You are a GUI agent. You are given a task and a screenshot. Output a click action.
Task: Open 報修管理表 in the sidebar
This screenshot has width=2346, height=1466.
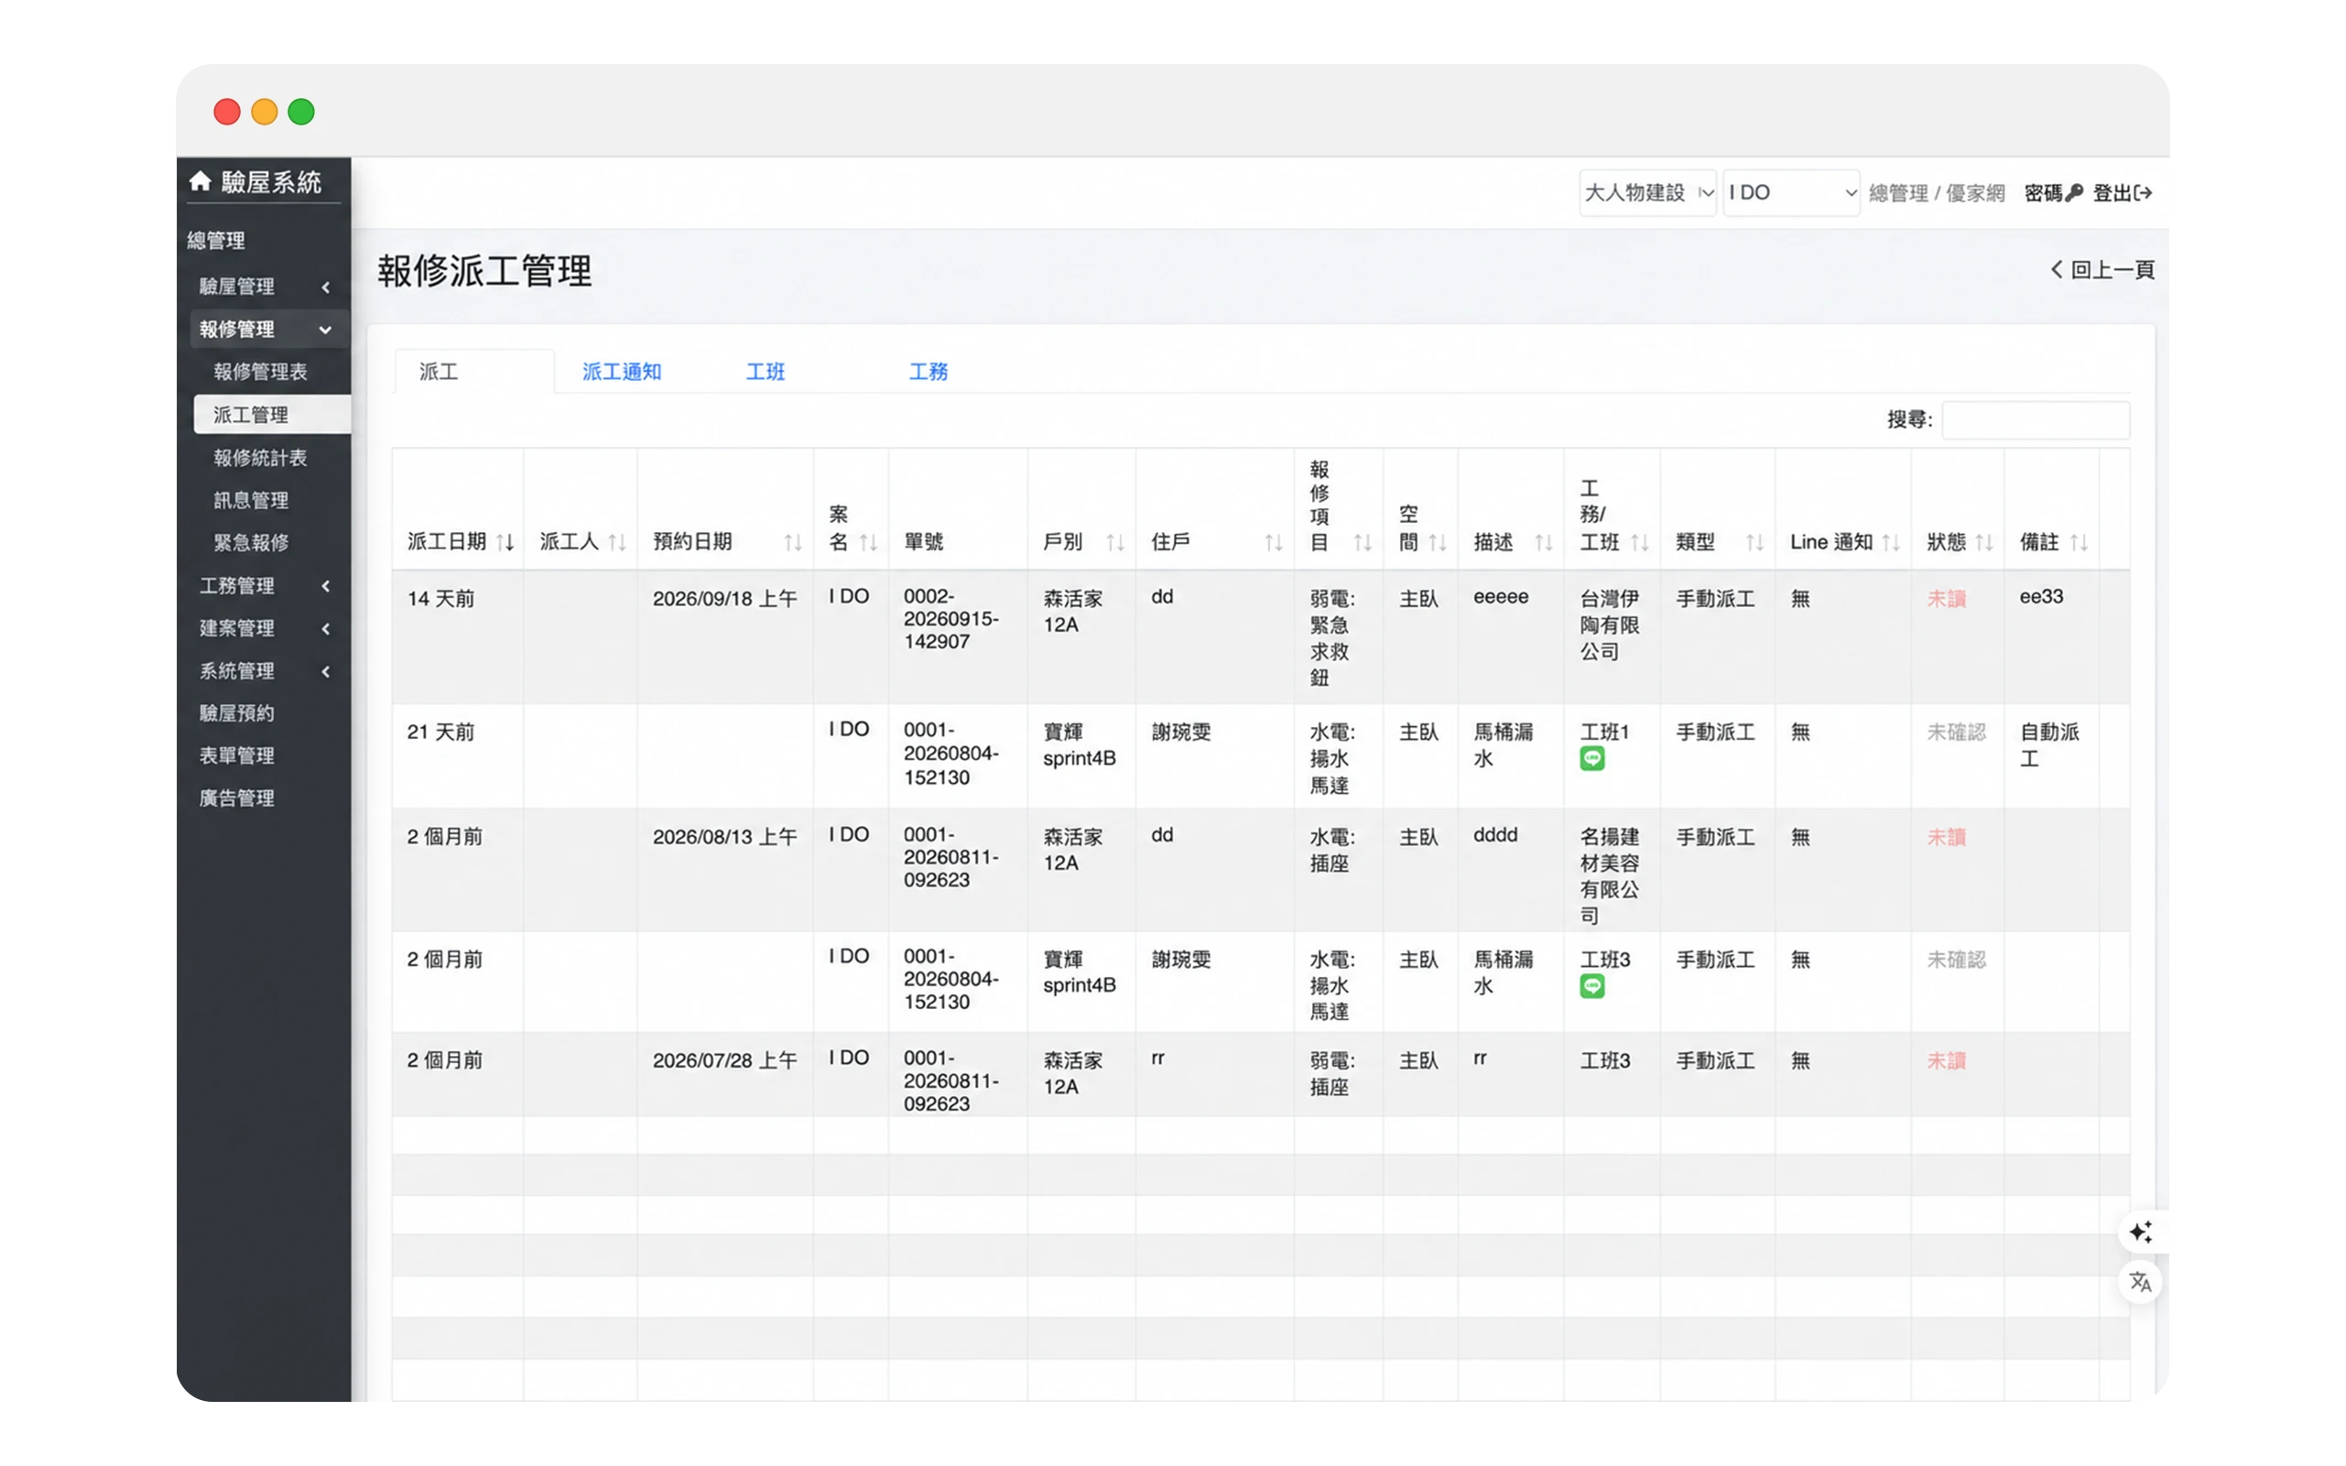[x=260, y=372]
